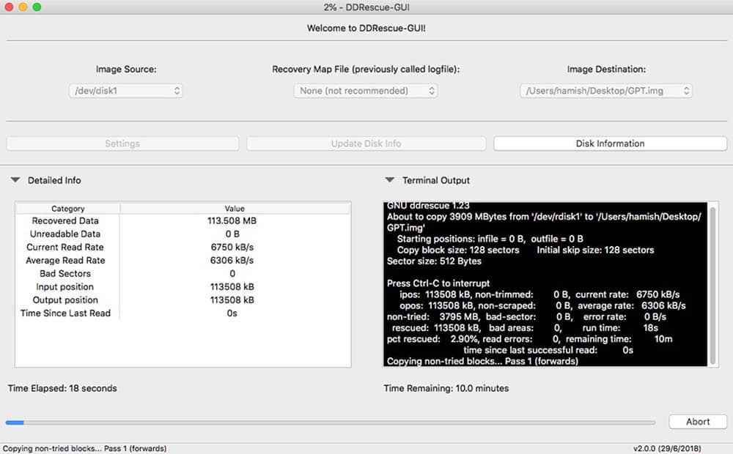
Task: Collapse the Terminal Output disclosure triangle
Action: (389, 180)
